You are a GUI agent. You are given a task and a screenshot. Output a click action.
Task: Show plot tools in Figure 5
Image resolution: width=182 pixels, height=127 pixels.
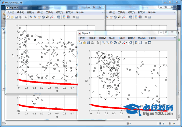coord(150,43)
